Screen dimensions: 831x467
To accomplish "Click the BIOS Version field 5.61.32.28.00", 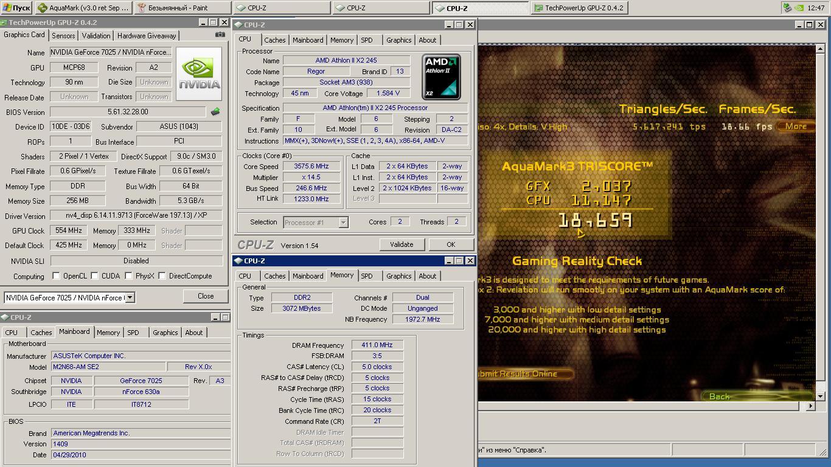I will [x=128, y=112].
